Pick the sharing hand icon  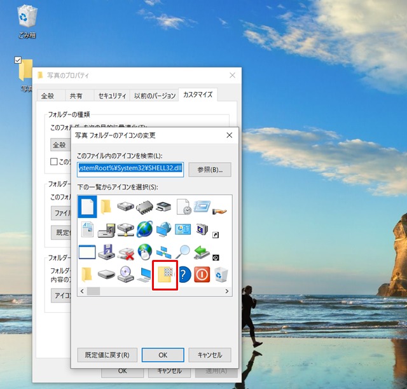click(219, 211)
